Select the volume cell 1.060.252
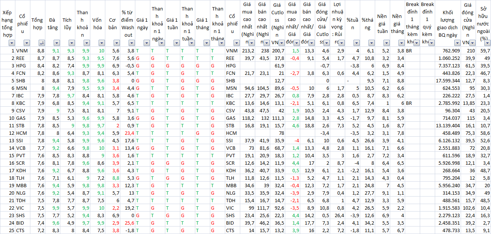This screenshot has height=234, width=491. click(448, 58)
